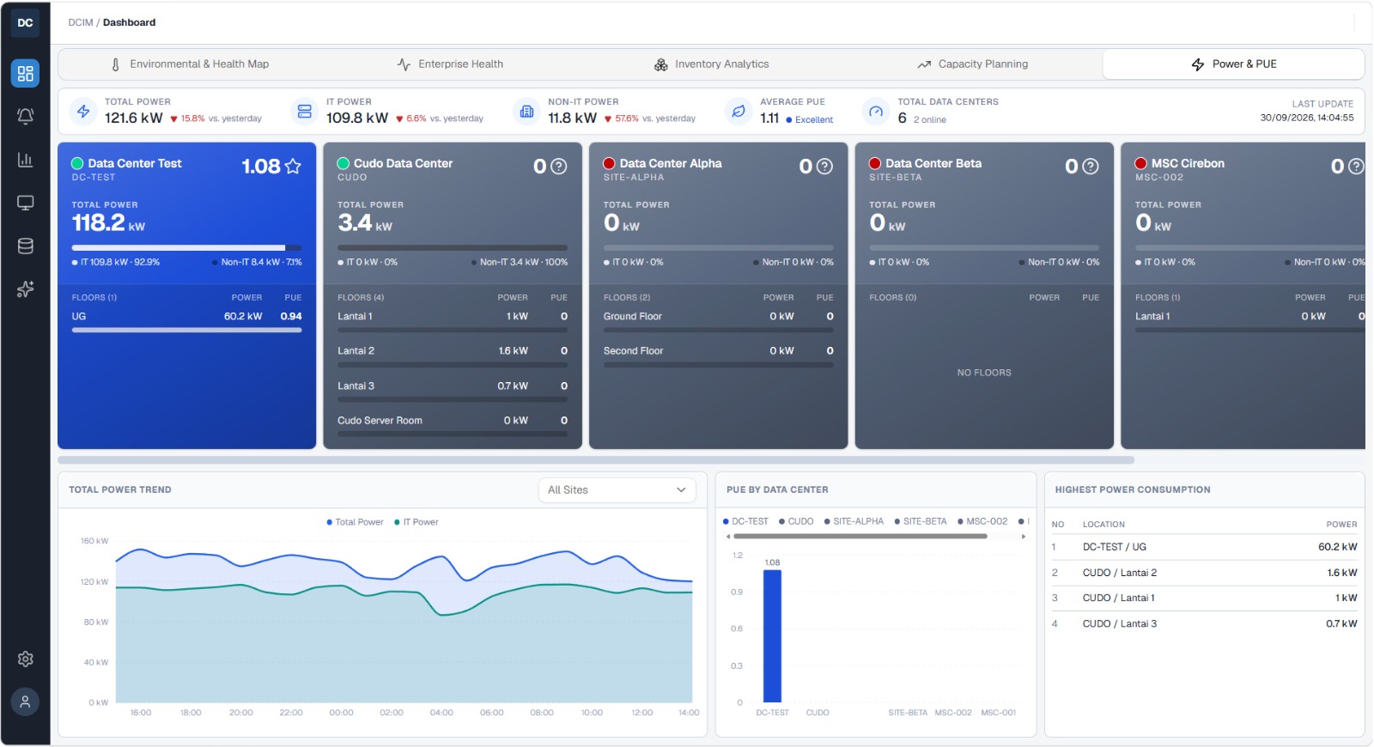Click power bar on Data Center Test card
Screen dimensions: 1374x747
tap(186, 248)
